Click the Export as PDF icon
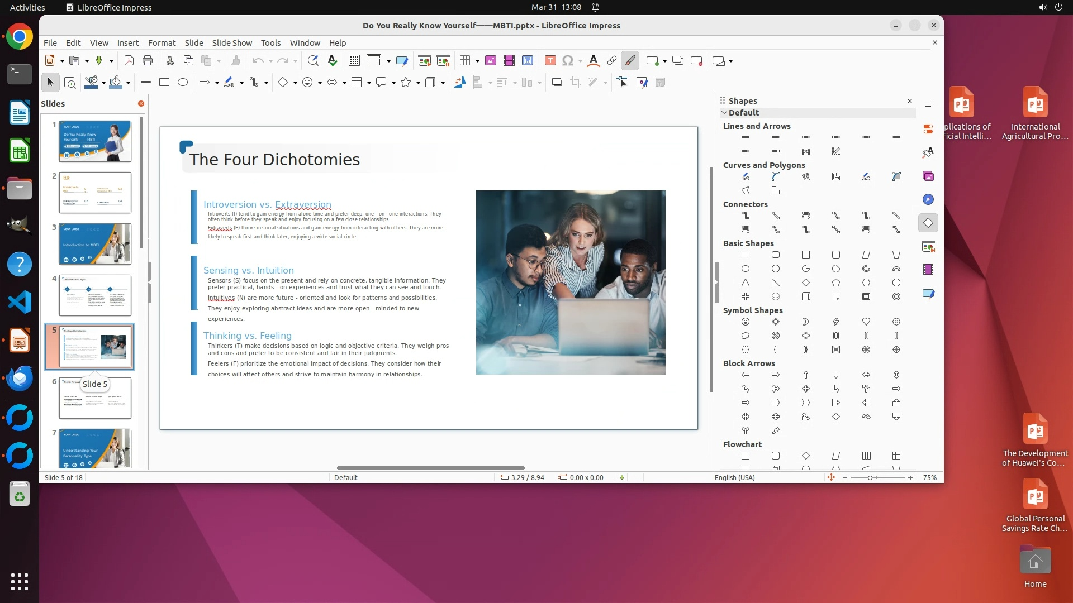Screen dimensions: 1073x603 click(x=129, y=61)
